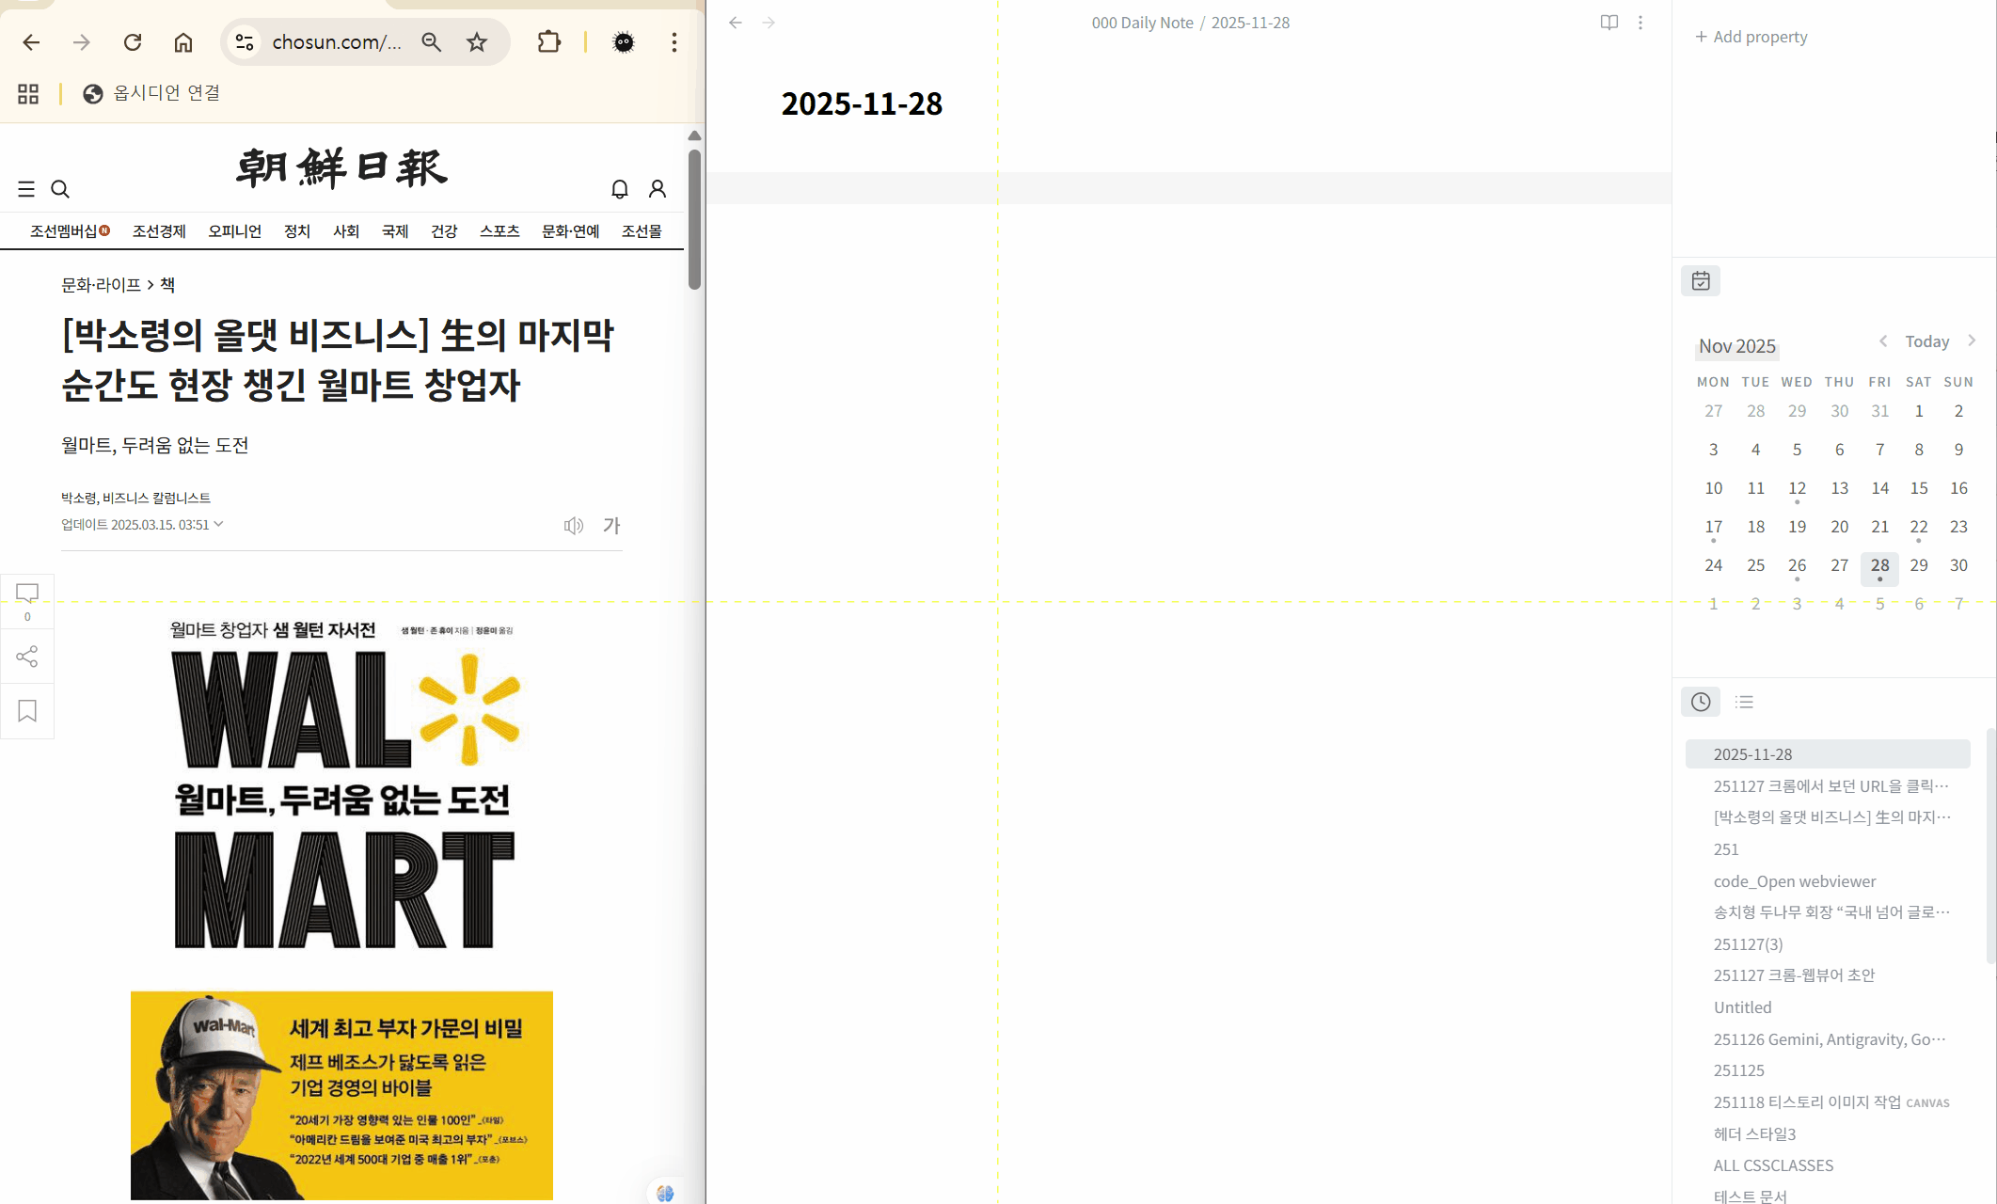Screen dimensions: 1997x1204
Task: Open recent file code_Open webviewer
Action: coord(1794,881)
